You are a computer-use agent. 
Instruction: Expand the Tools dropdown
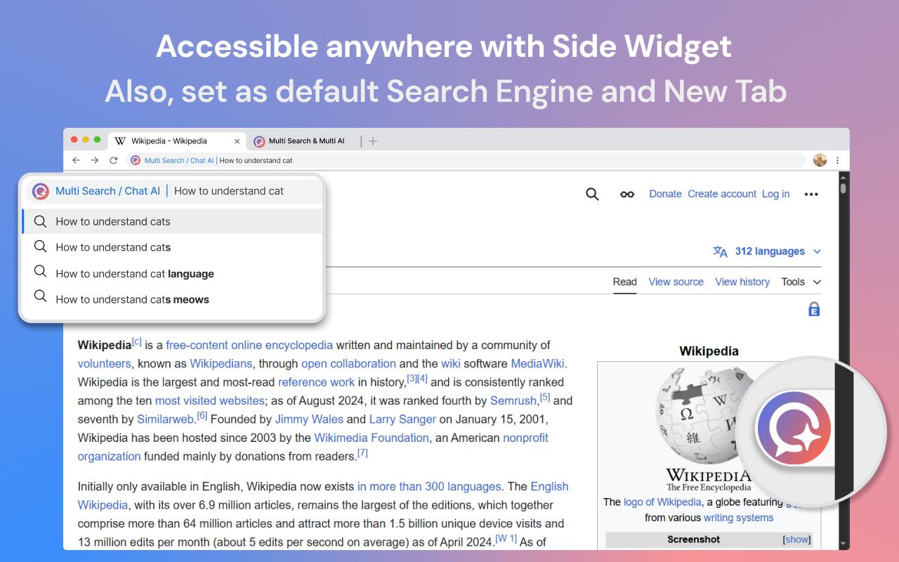click(x=801, y=282)
